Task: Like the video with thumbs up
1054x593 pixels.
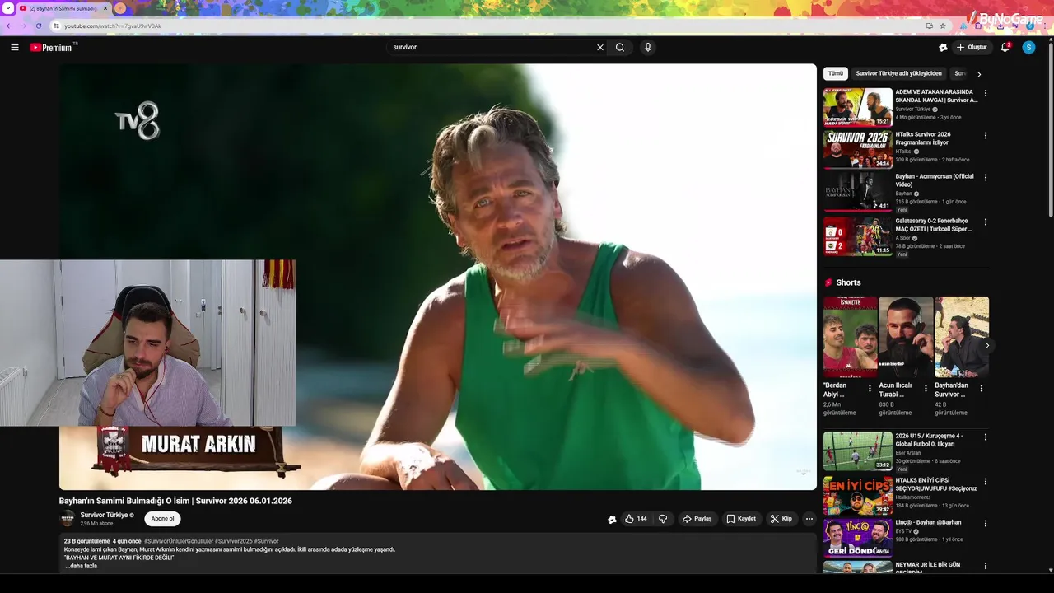Action: (635, 519)
